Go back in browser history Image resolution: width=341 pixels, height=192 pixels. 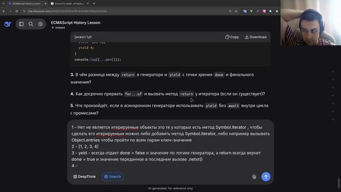[4, 11]
